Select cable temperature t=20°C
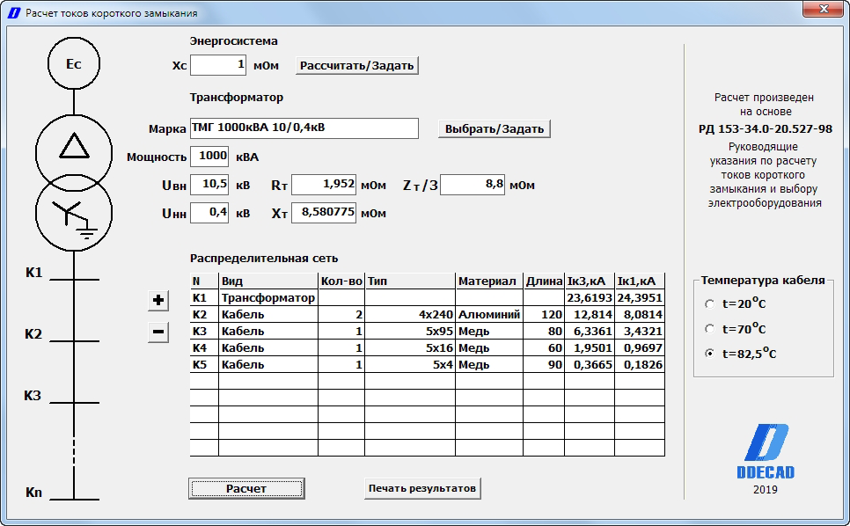Image resolution: width=850 pixels, height=526 pixels. click(x=709, y=303)
